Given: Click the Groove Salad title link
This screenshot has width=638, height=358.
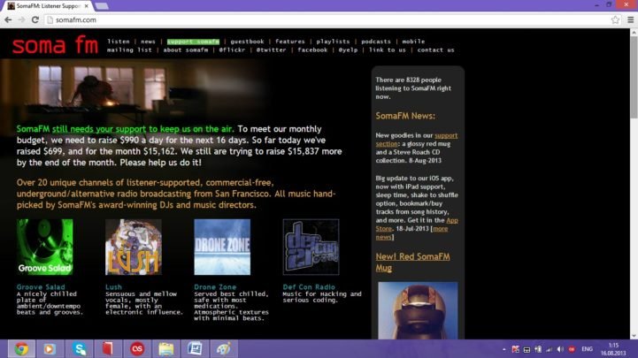Looking at the screenshot, I should [x=41, y=287].
